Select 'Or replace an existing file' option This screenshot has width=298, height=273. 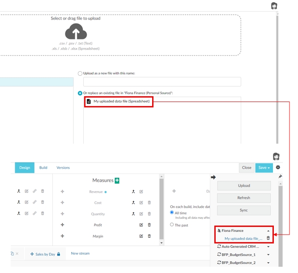click(80, 93)
